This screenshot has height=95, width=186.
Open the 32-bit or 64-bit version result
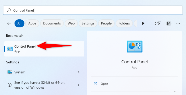(44, 85)
